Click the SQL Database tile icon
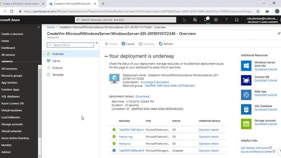281x158 pixels. click(x=246, y=109)
